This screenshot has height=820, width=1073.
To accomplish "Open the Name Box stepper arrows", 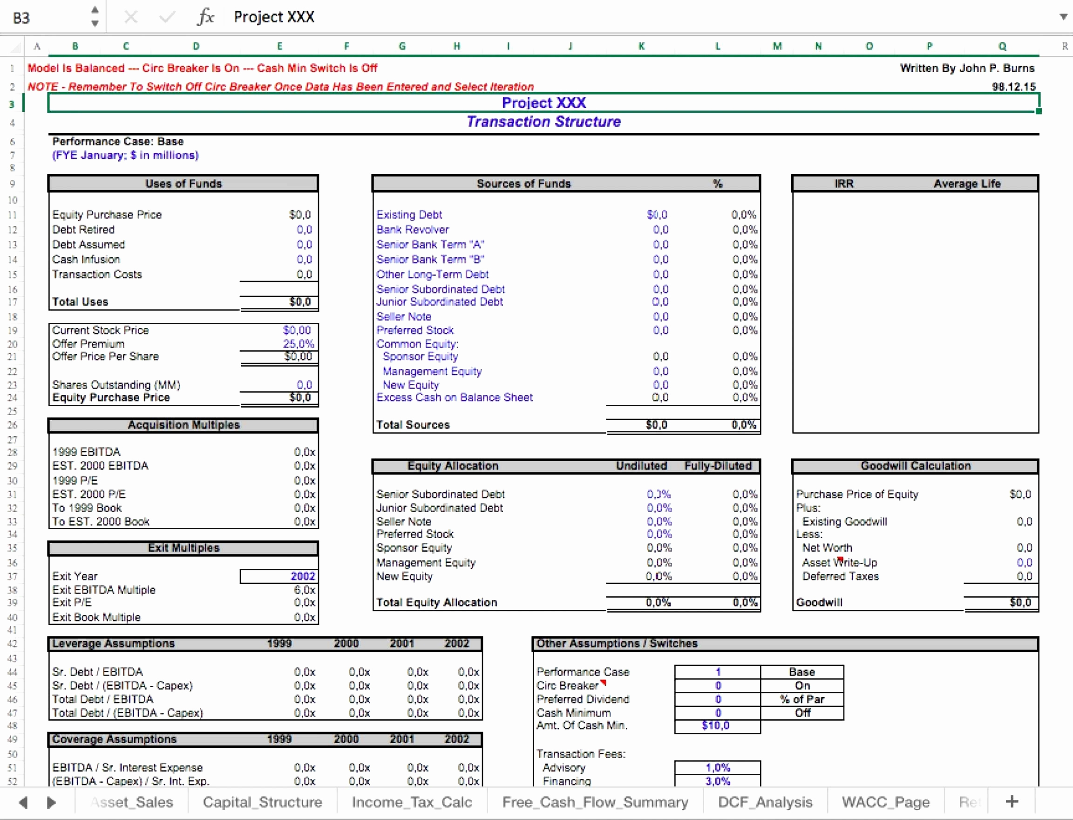I will point(95,17).
